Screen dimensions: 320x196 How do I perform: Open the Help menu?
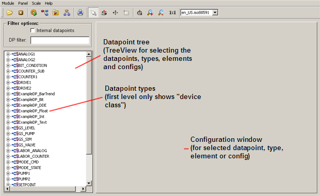[x=49, y=3]
